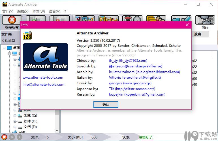
Task: Click the Alternate Tools logo image
Action: (x=45, y=57)
